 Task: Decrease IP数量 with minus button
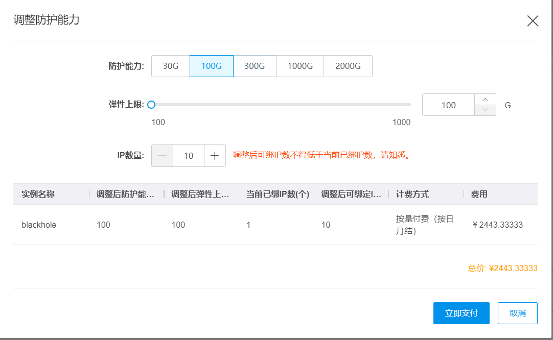[x=163, y=156]
